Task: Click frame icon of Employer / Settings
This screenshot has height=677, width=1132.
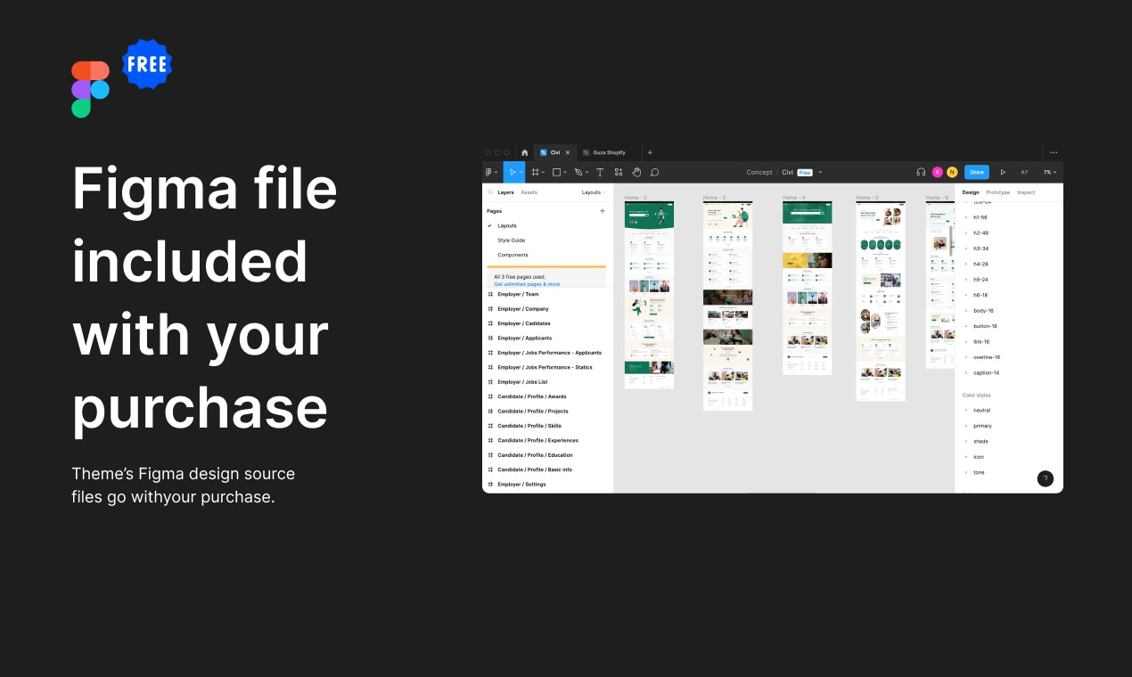Action: pos(490,485)
